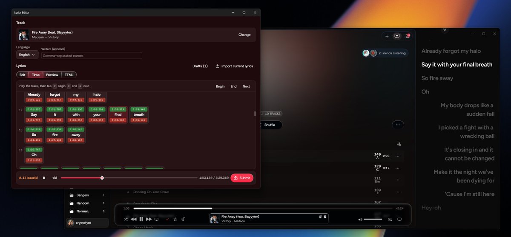The image size is (511, 237).
Task: Select the word 'Say' in line 17
Action: [34, 114]
